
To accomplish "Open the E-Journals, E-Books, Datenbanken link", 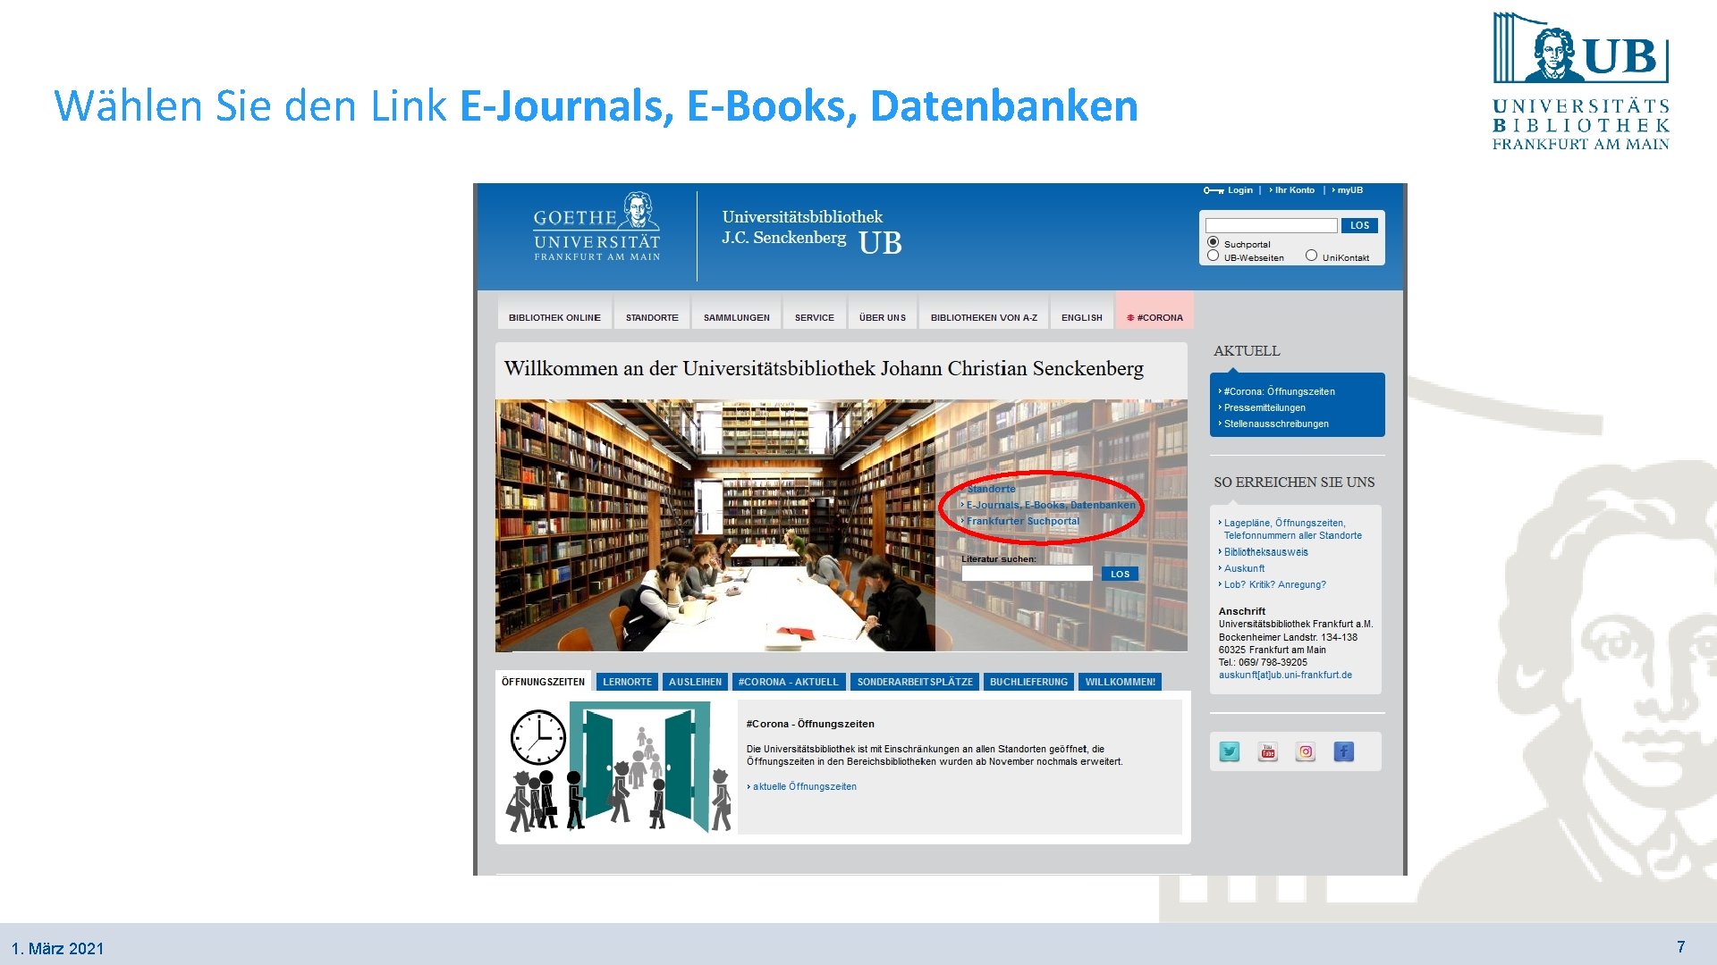I will [x=1050, y=505].
